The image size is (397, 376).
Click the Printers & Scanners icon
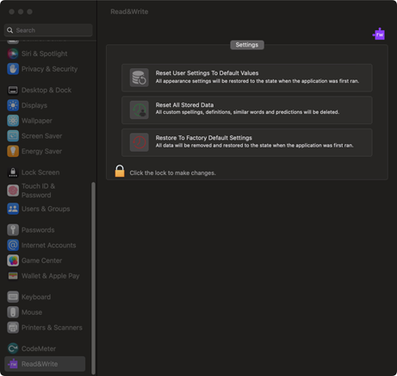click(13, 328)
